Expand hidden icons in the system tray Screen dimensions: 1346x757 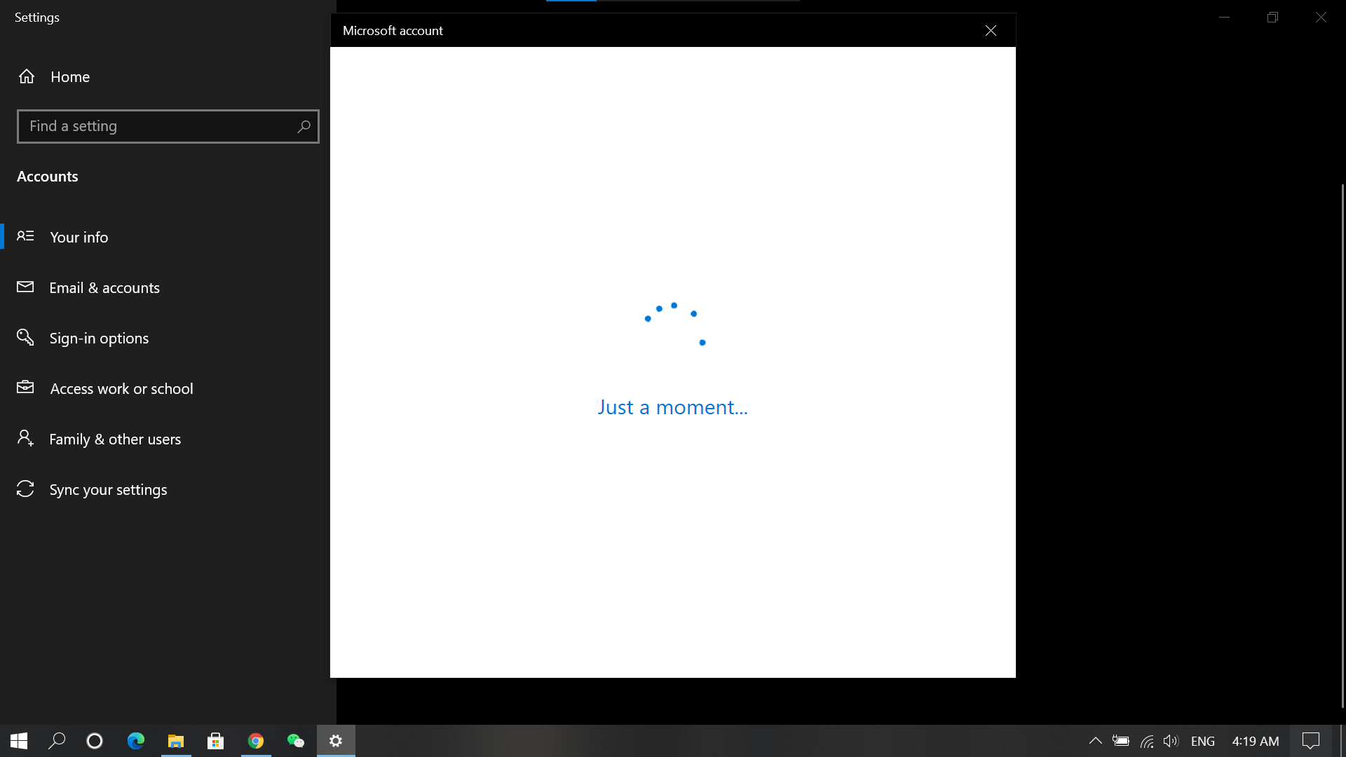(1094, 741)
